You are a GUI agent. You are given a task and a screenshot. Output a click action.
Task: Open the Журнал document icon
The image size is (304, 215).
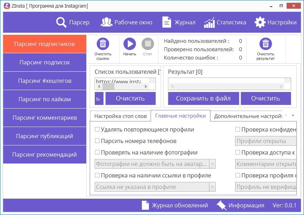pos(167,22)
